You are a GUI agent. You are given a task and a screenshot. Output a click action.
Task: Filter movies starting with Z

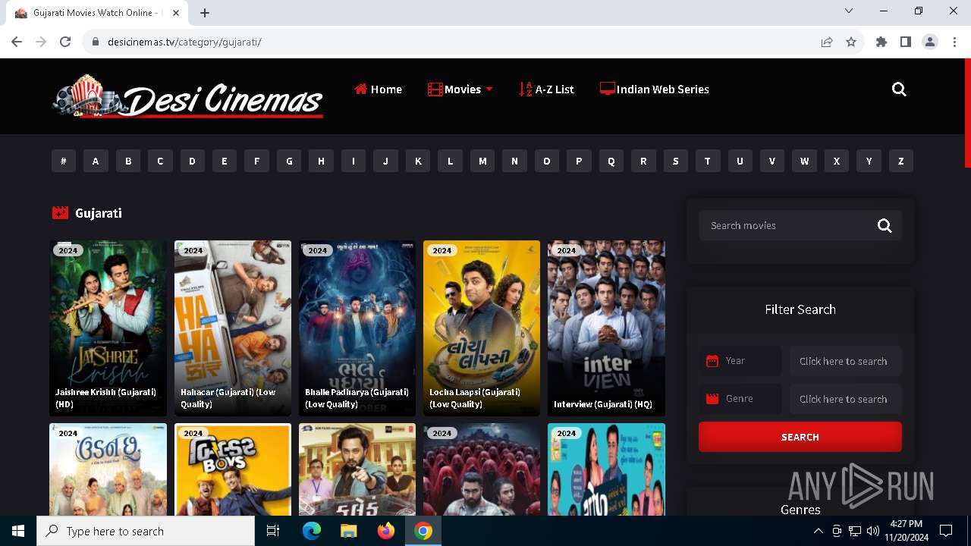pyautogui.click(x=901, y=161)
